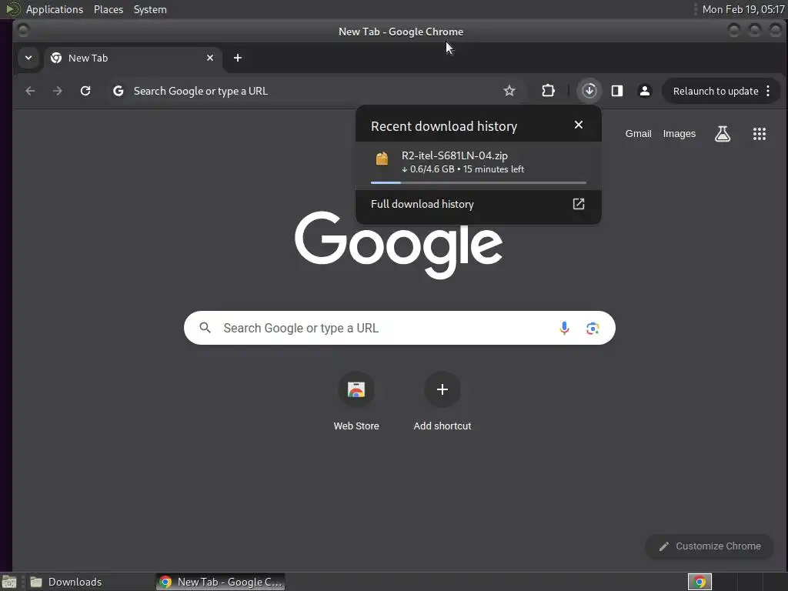Click Relaunch to update button
This screenshot has height=591, width=788.
coord(715,91)
